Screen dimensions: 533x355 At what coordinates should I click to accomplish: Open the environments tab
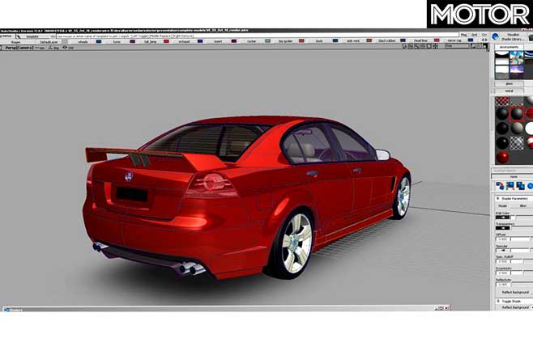pyautogui.click(x=509, y=47)
